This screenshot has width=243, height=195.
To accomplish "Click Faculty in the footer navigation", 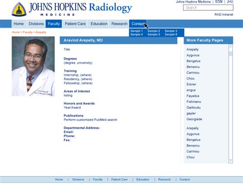I will pos(97,180).
